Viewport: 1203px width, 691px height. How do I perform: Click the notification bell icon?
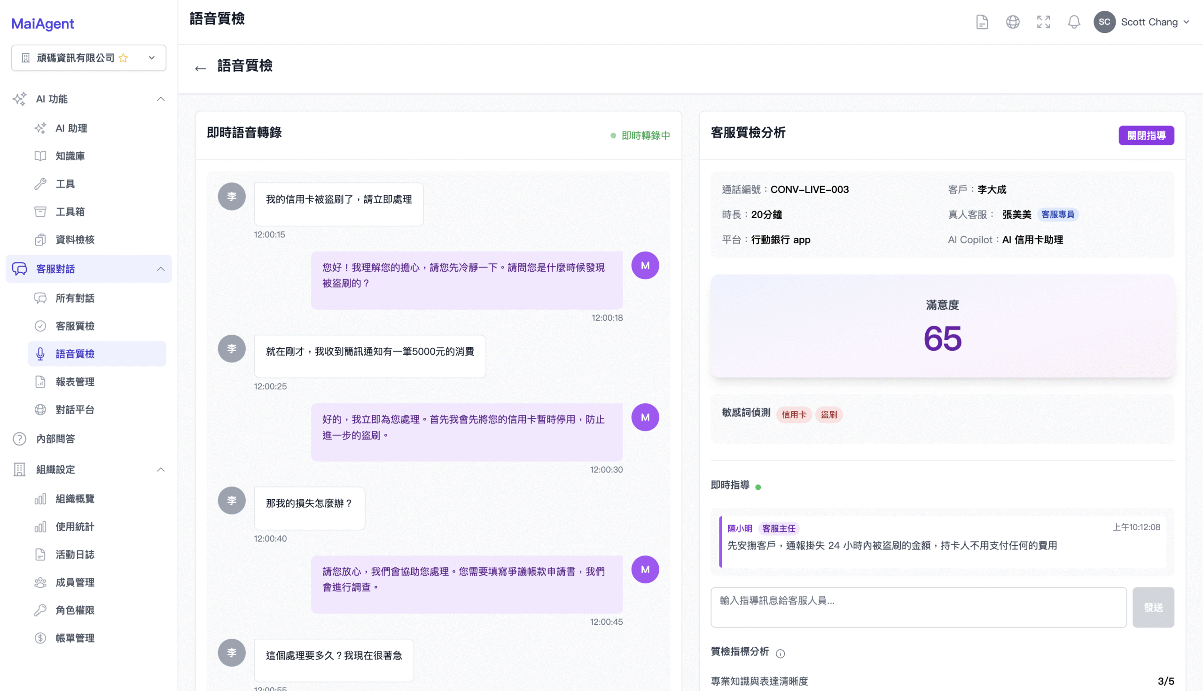pyautogui.click(x=1073, y=22)
